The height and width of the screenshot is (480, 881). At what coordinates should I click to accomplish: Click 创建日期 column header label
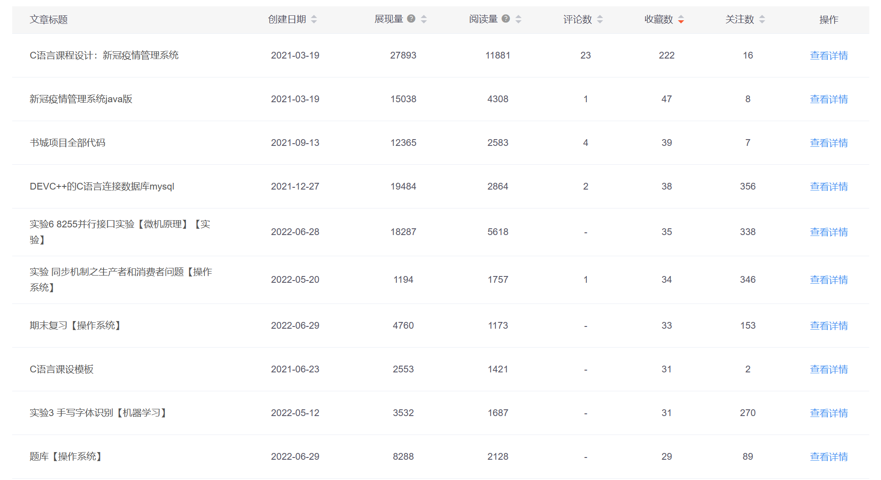point(287,19)
